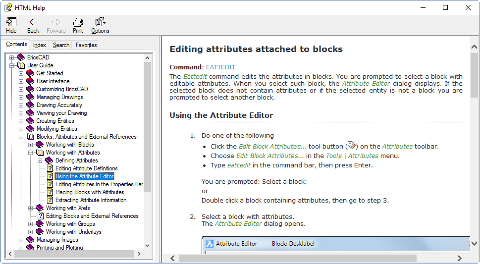The image size is (480, 264).
Task: Click the contents tree horizontal scrollbar thumb
Action: tap(74, 254)
